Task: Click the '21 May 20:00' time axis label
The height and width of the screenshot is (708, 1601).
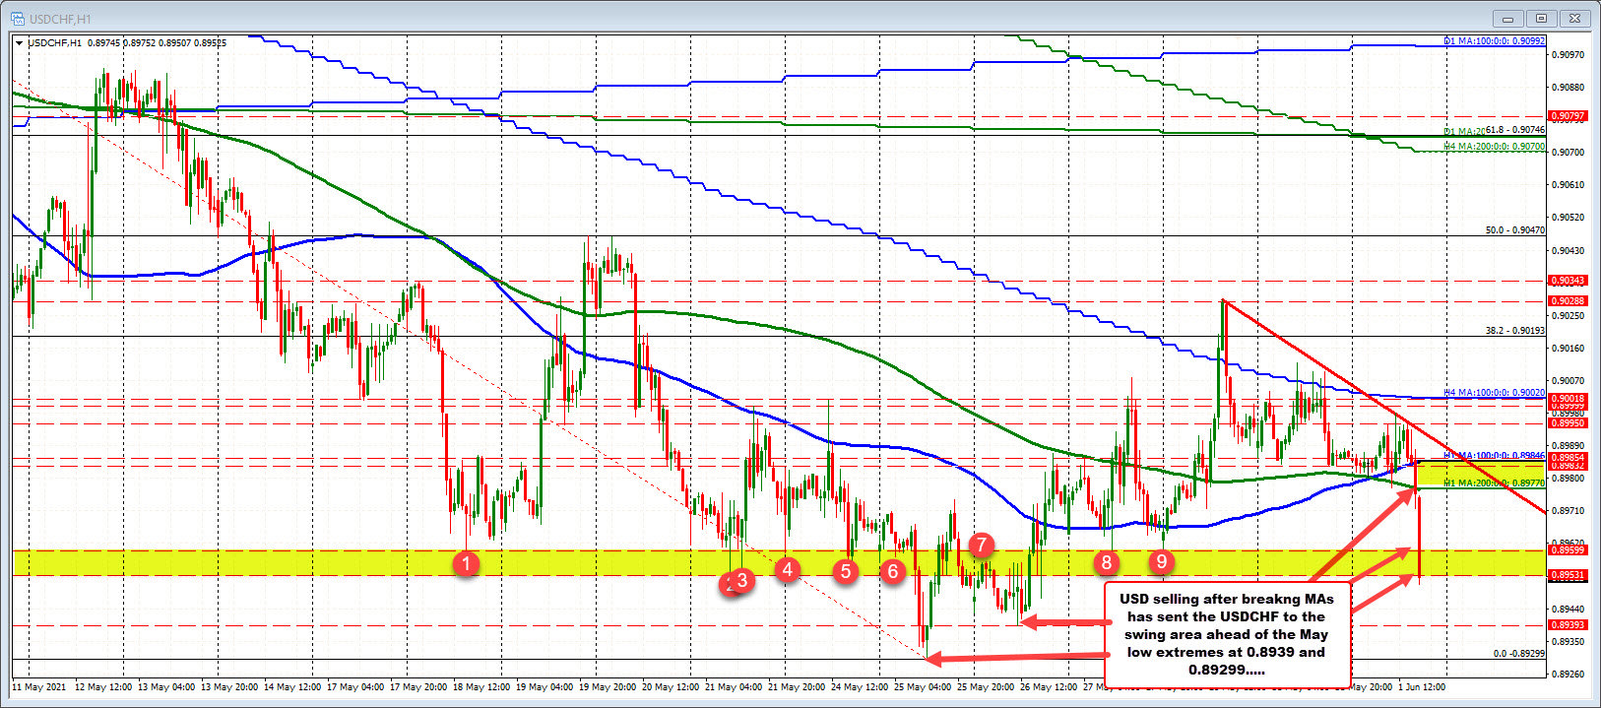Action: click(x=796, y=686)
